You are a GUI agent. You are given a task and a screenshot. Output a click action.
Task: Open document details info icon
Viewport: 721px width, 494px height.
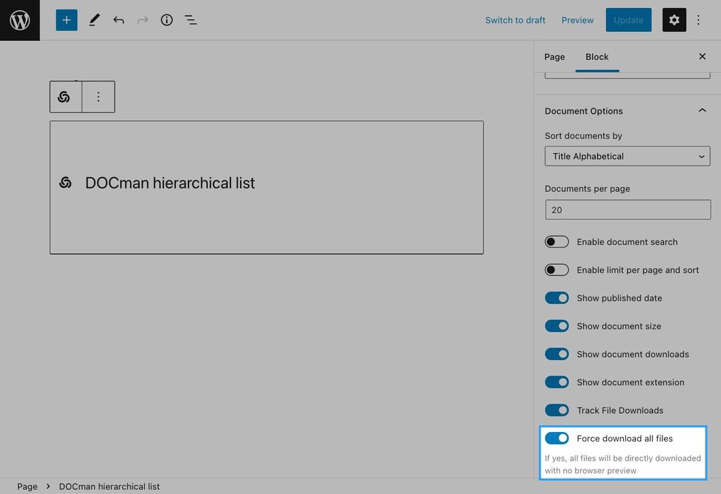(167, 20)
